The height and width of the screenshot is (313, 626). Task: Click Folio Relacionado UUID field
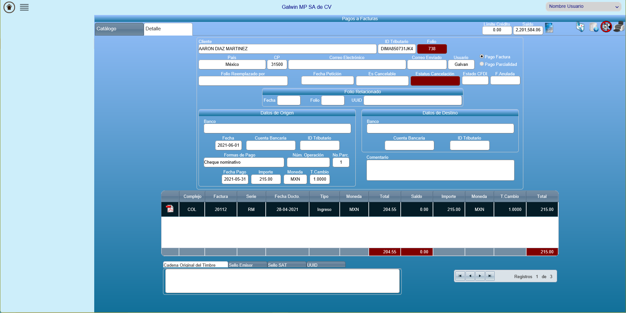click(x=413, y=100)
